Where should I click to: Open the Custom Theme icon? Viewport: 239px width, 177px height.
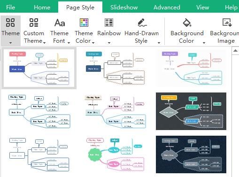click(34, 23)
